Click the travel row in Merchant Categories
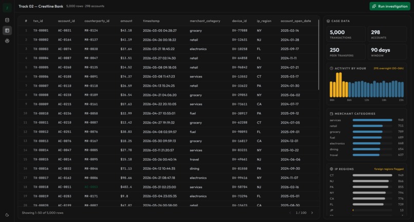Screen dimensions: 414x222 (x=366, y=155)
